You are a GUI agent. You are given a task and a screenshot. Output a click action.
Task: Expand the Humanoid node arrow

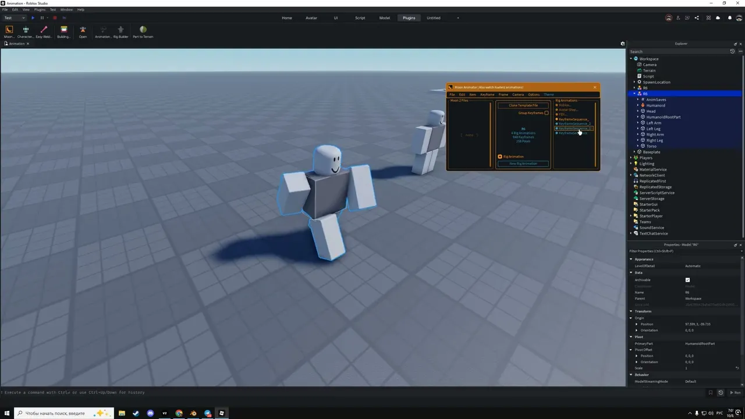(638, 105)
